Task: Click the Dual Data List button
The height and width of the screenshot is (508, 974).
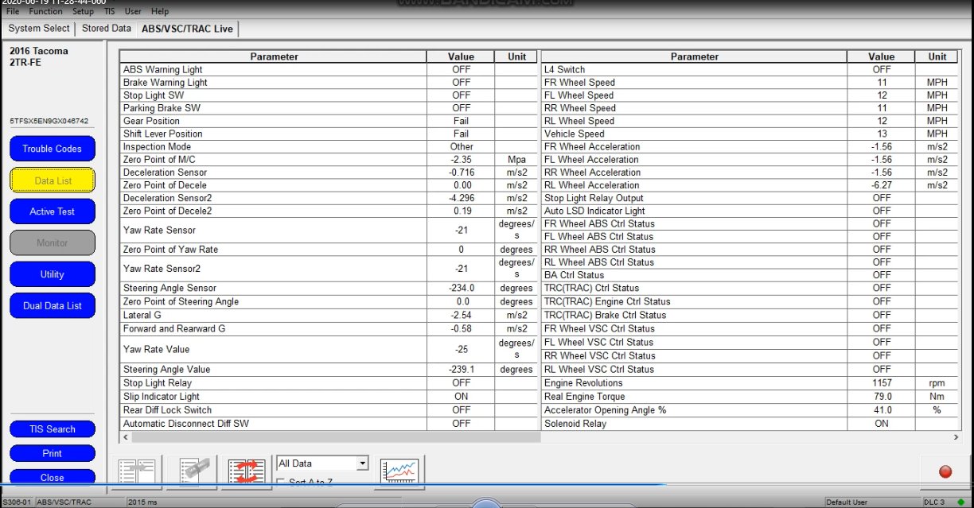Action: pyautogui.click(x=53, y=305)
